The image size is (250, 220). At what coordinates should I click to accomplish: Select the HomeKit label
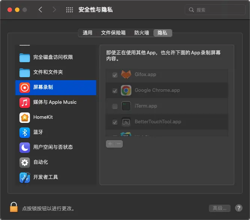coord(43,117)
